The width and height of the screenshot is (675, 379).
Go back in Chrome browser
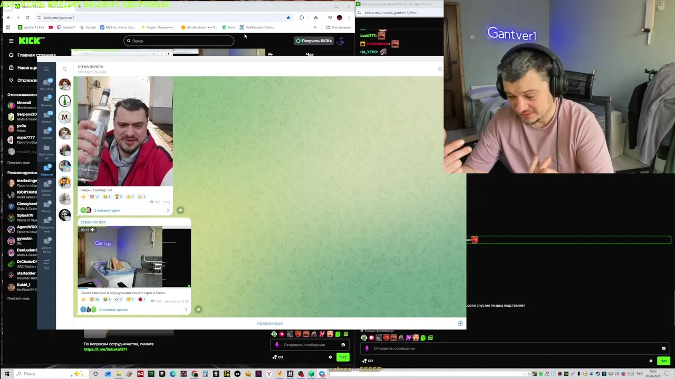point(8,17)
